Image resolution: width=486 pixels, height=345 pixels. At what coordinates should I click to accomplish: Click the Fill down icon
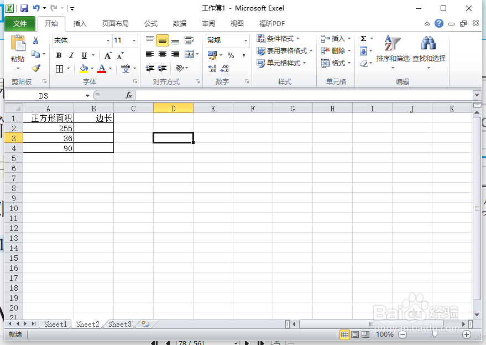point(364,51)
